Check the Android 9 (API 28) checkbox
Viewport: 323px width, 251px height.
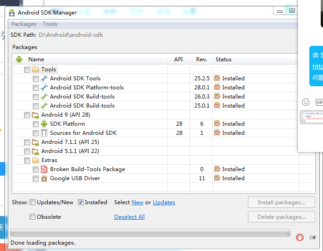pyautogui.click(x=27, y=115)
